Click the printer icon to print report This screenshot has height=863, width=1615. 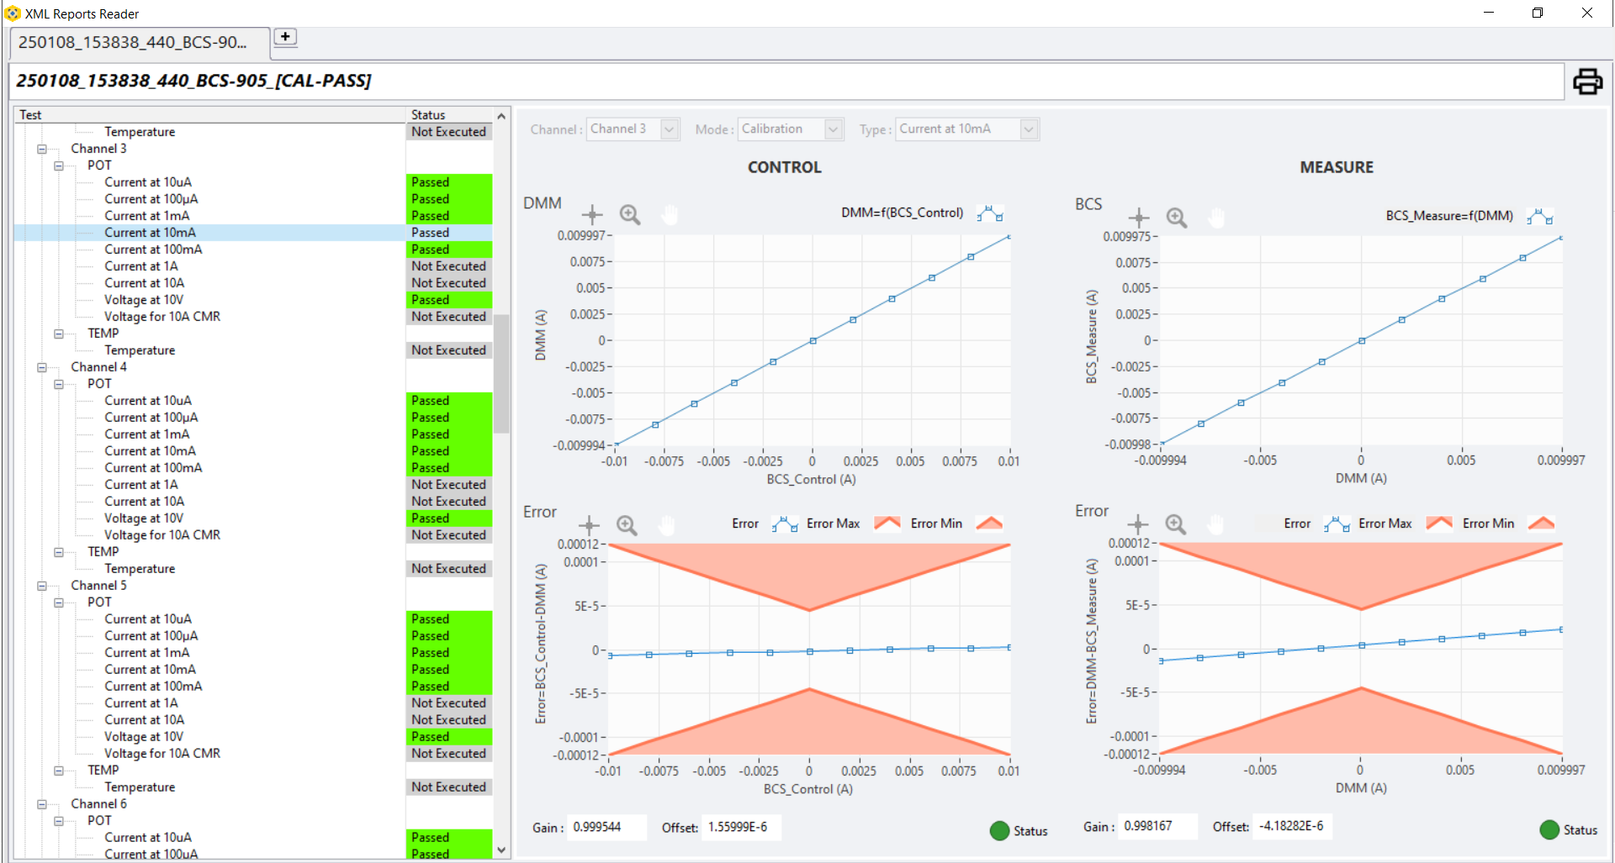[x=1586, y=82]
